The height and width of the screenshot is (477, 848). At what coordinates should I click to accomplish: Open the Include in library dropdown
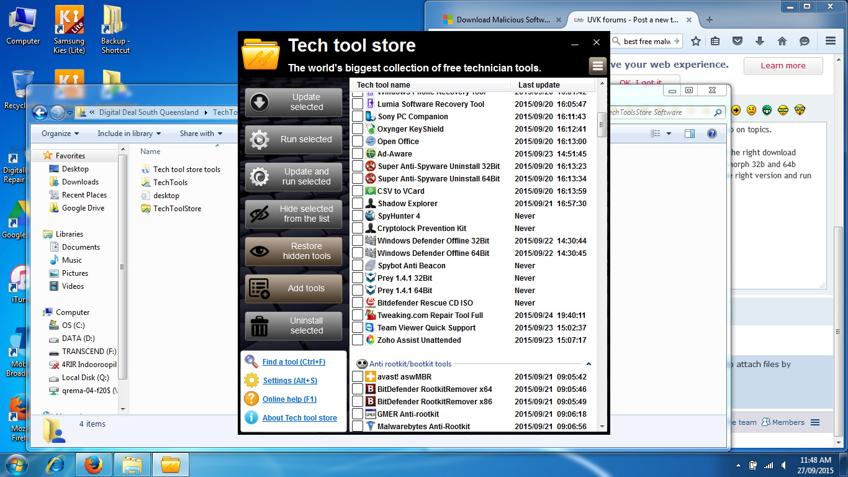[129, 134]
